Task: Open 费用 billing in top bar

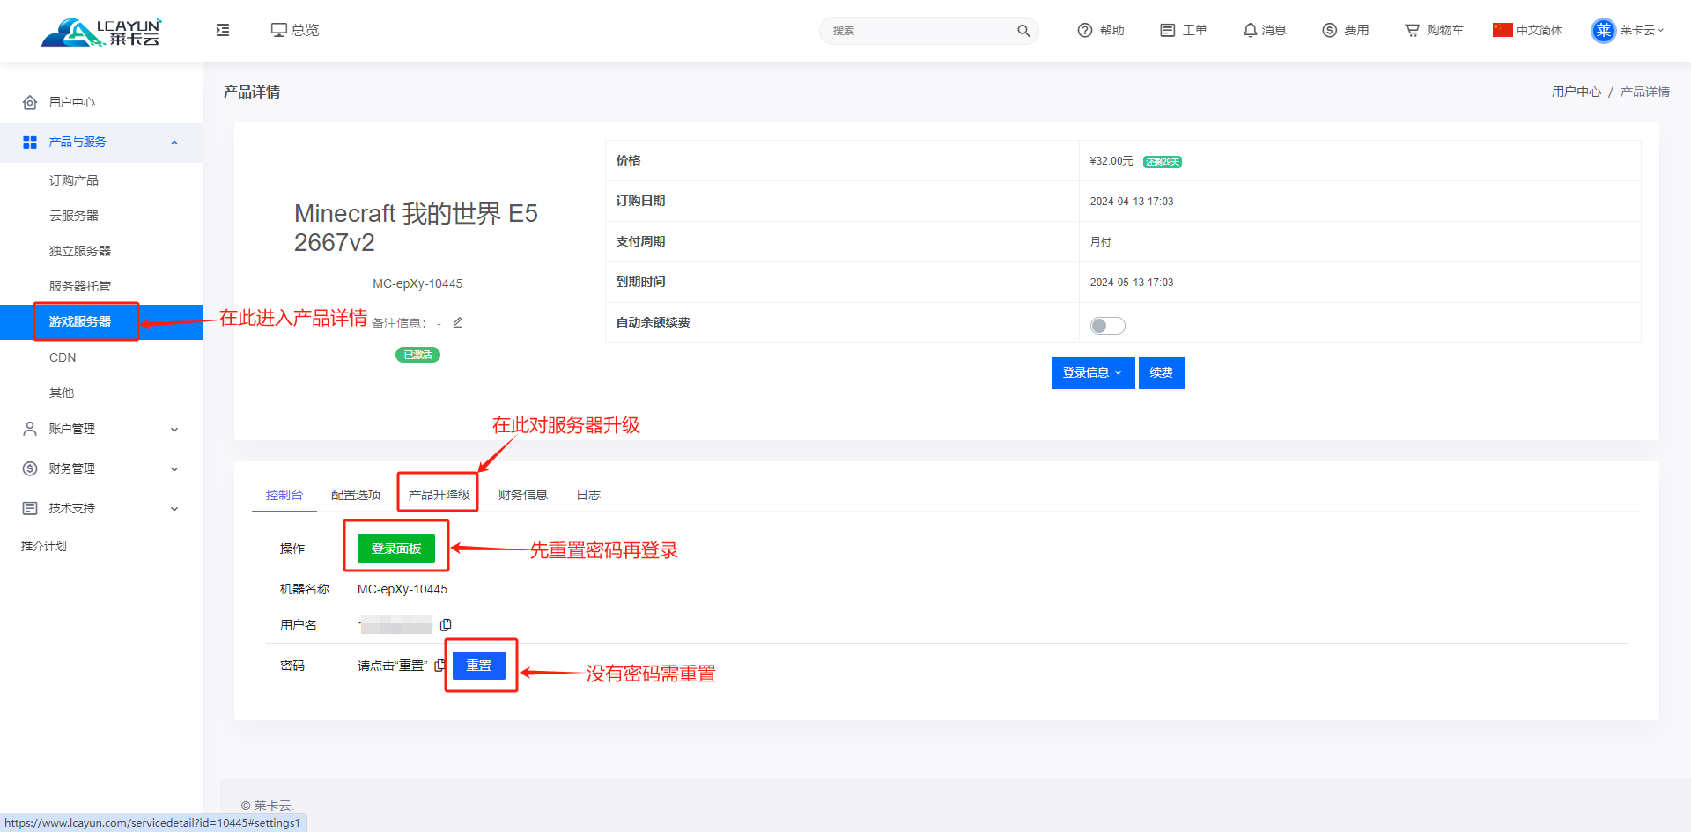Action: tap(1346, 30)
